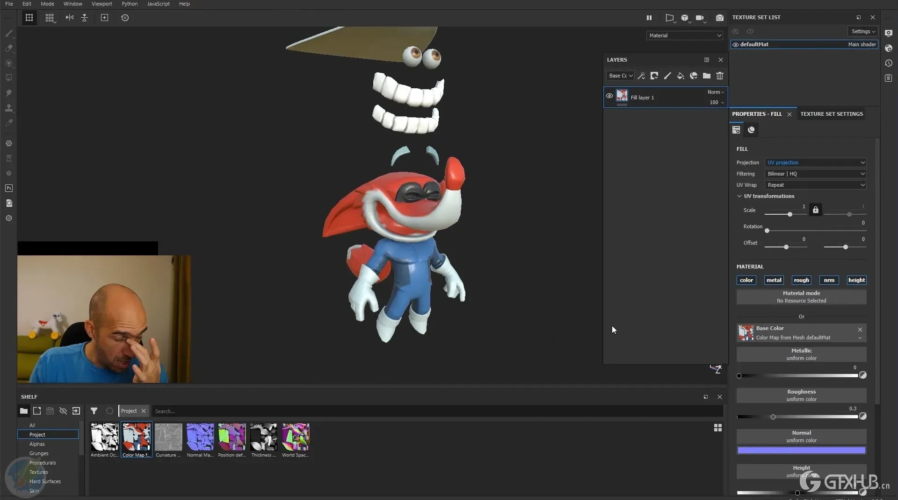This screenshot has width=898, height=500.
Task: Select the Paint brush tool
Action: click(x=9, y=33)
